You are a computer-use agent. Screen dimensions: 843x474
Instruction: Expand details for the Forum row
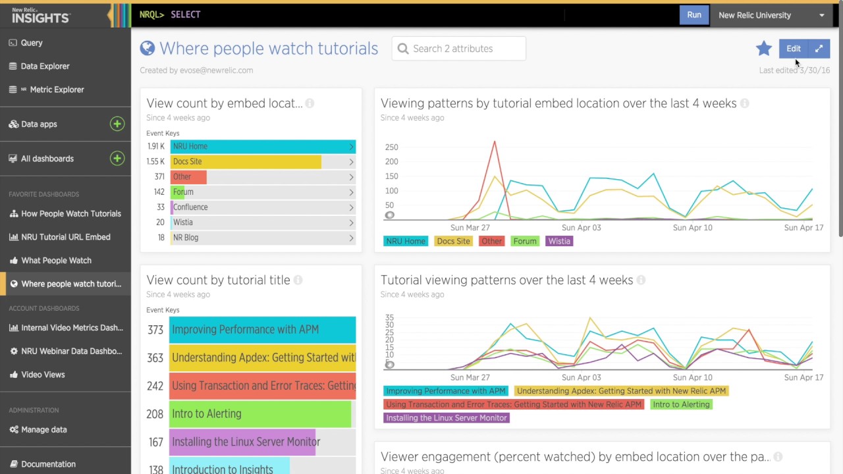(x=351, y=192)
